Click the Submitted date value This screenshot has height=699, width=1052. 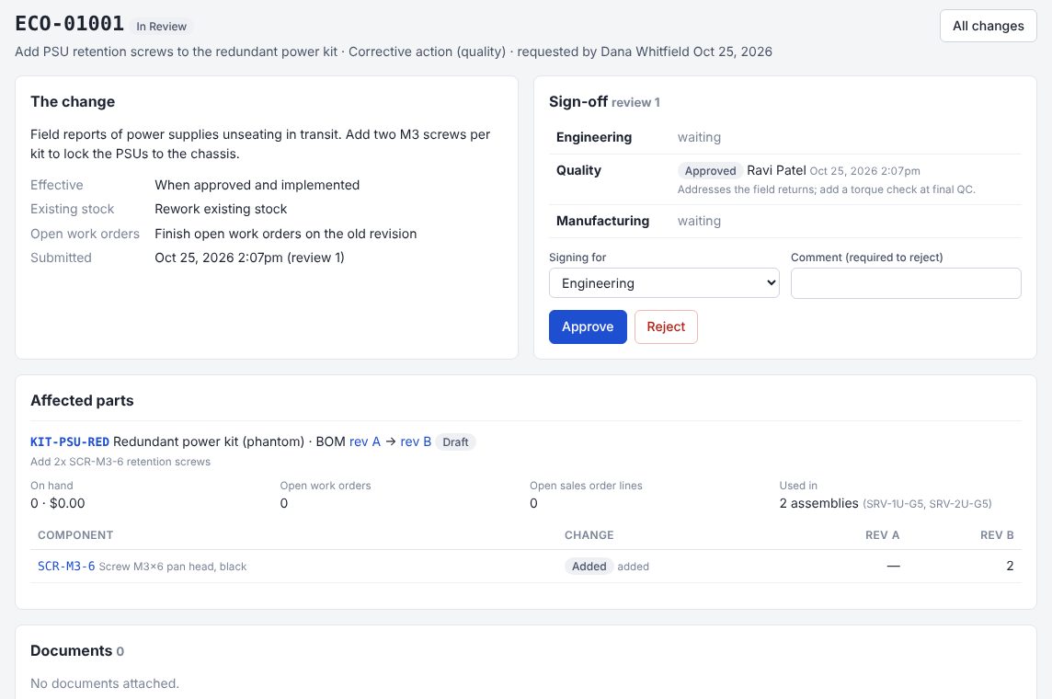tap(249, 258)
